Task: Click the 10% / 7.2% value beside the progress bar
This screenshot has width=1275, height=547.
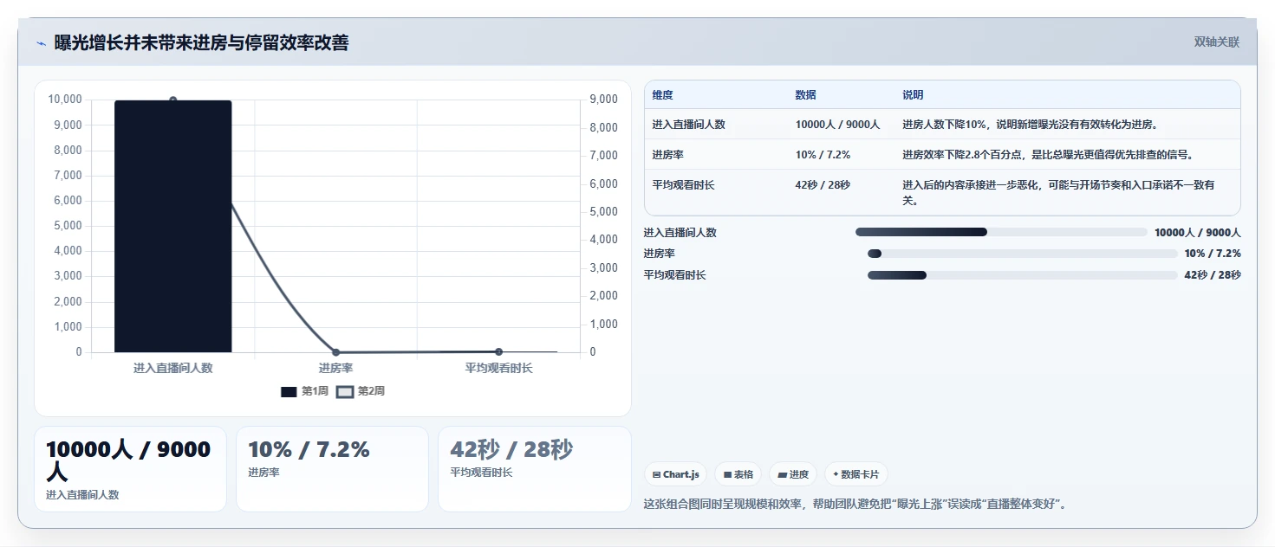Action: (1213, 254)
